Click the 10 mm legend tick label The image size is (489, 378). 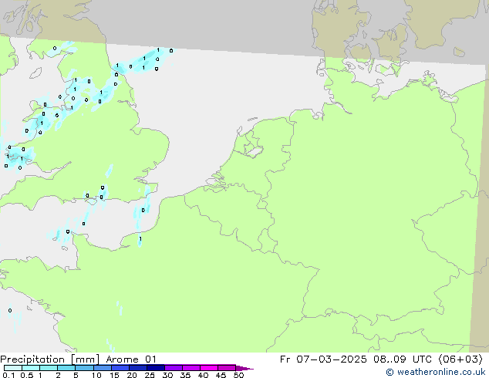pyautogui.click(x=96, y=376)
